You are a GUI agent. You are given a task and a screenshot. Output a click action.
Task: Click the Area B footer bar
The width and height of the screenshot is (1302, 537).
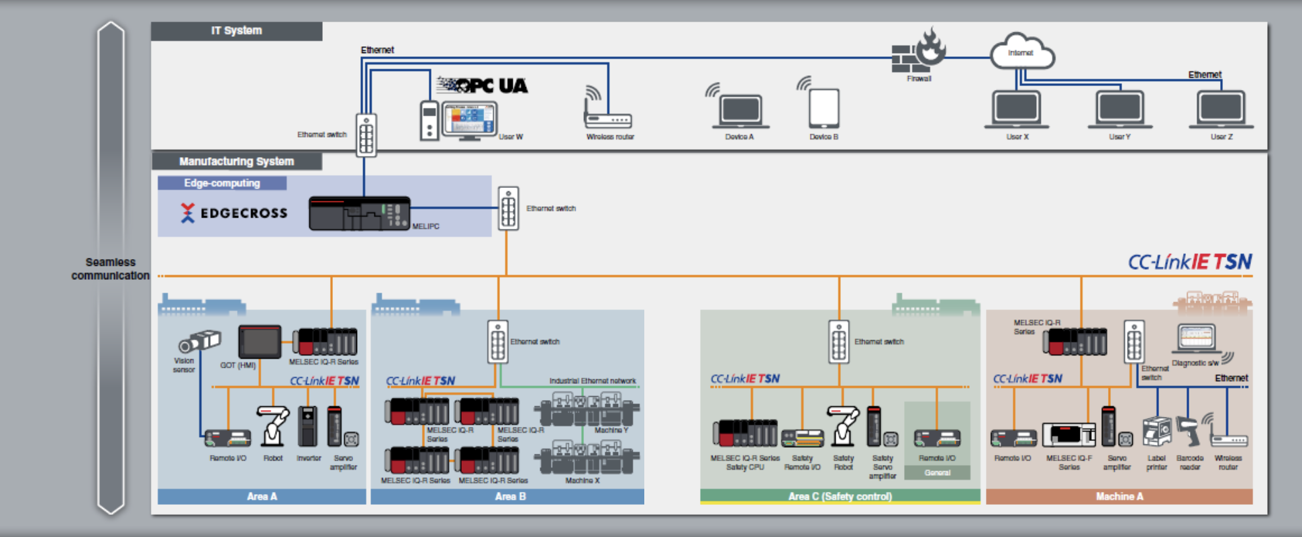click(x=507, y=497)
